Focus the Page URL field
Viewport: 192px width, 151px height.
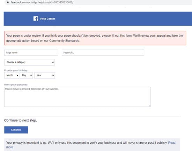click(103, 53)
